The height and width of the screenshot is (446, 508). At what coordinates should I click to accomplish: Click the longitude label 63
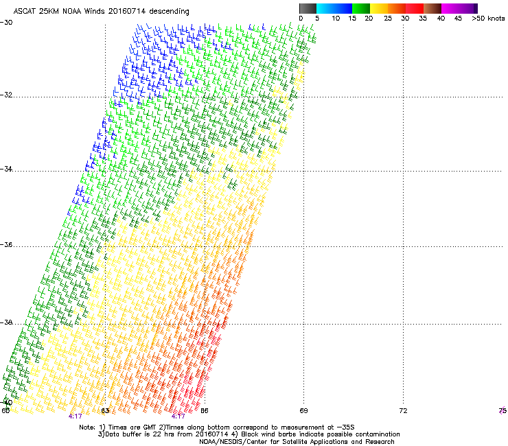[105, 411]
